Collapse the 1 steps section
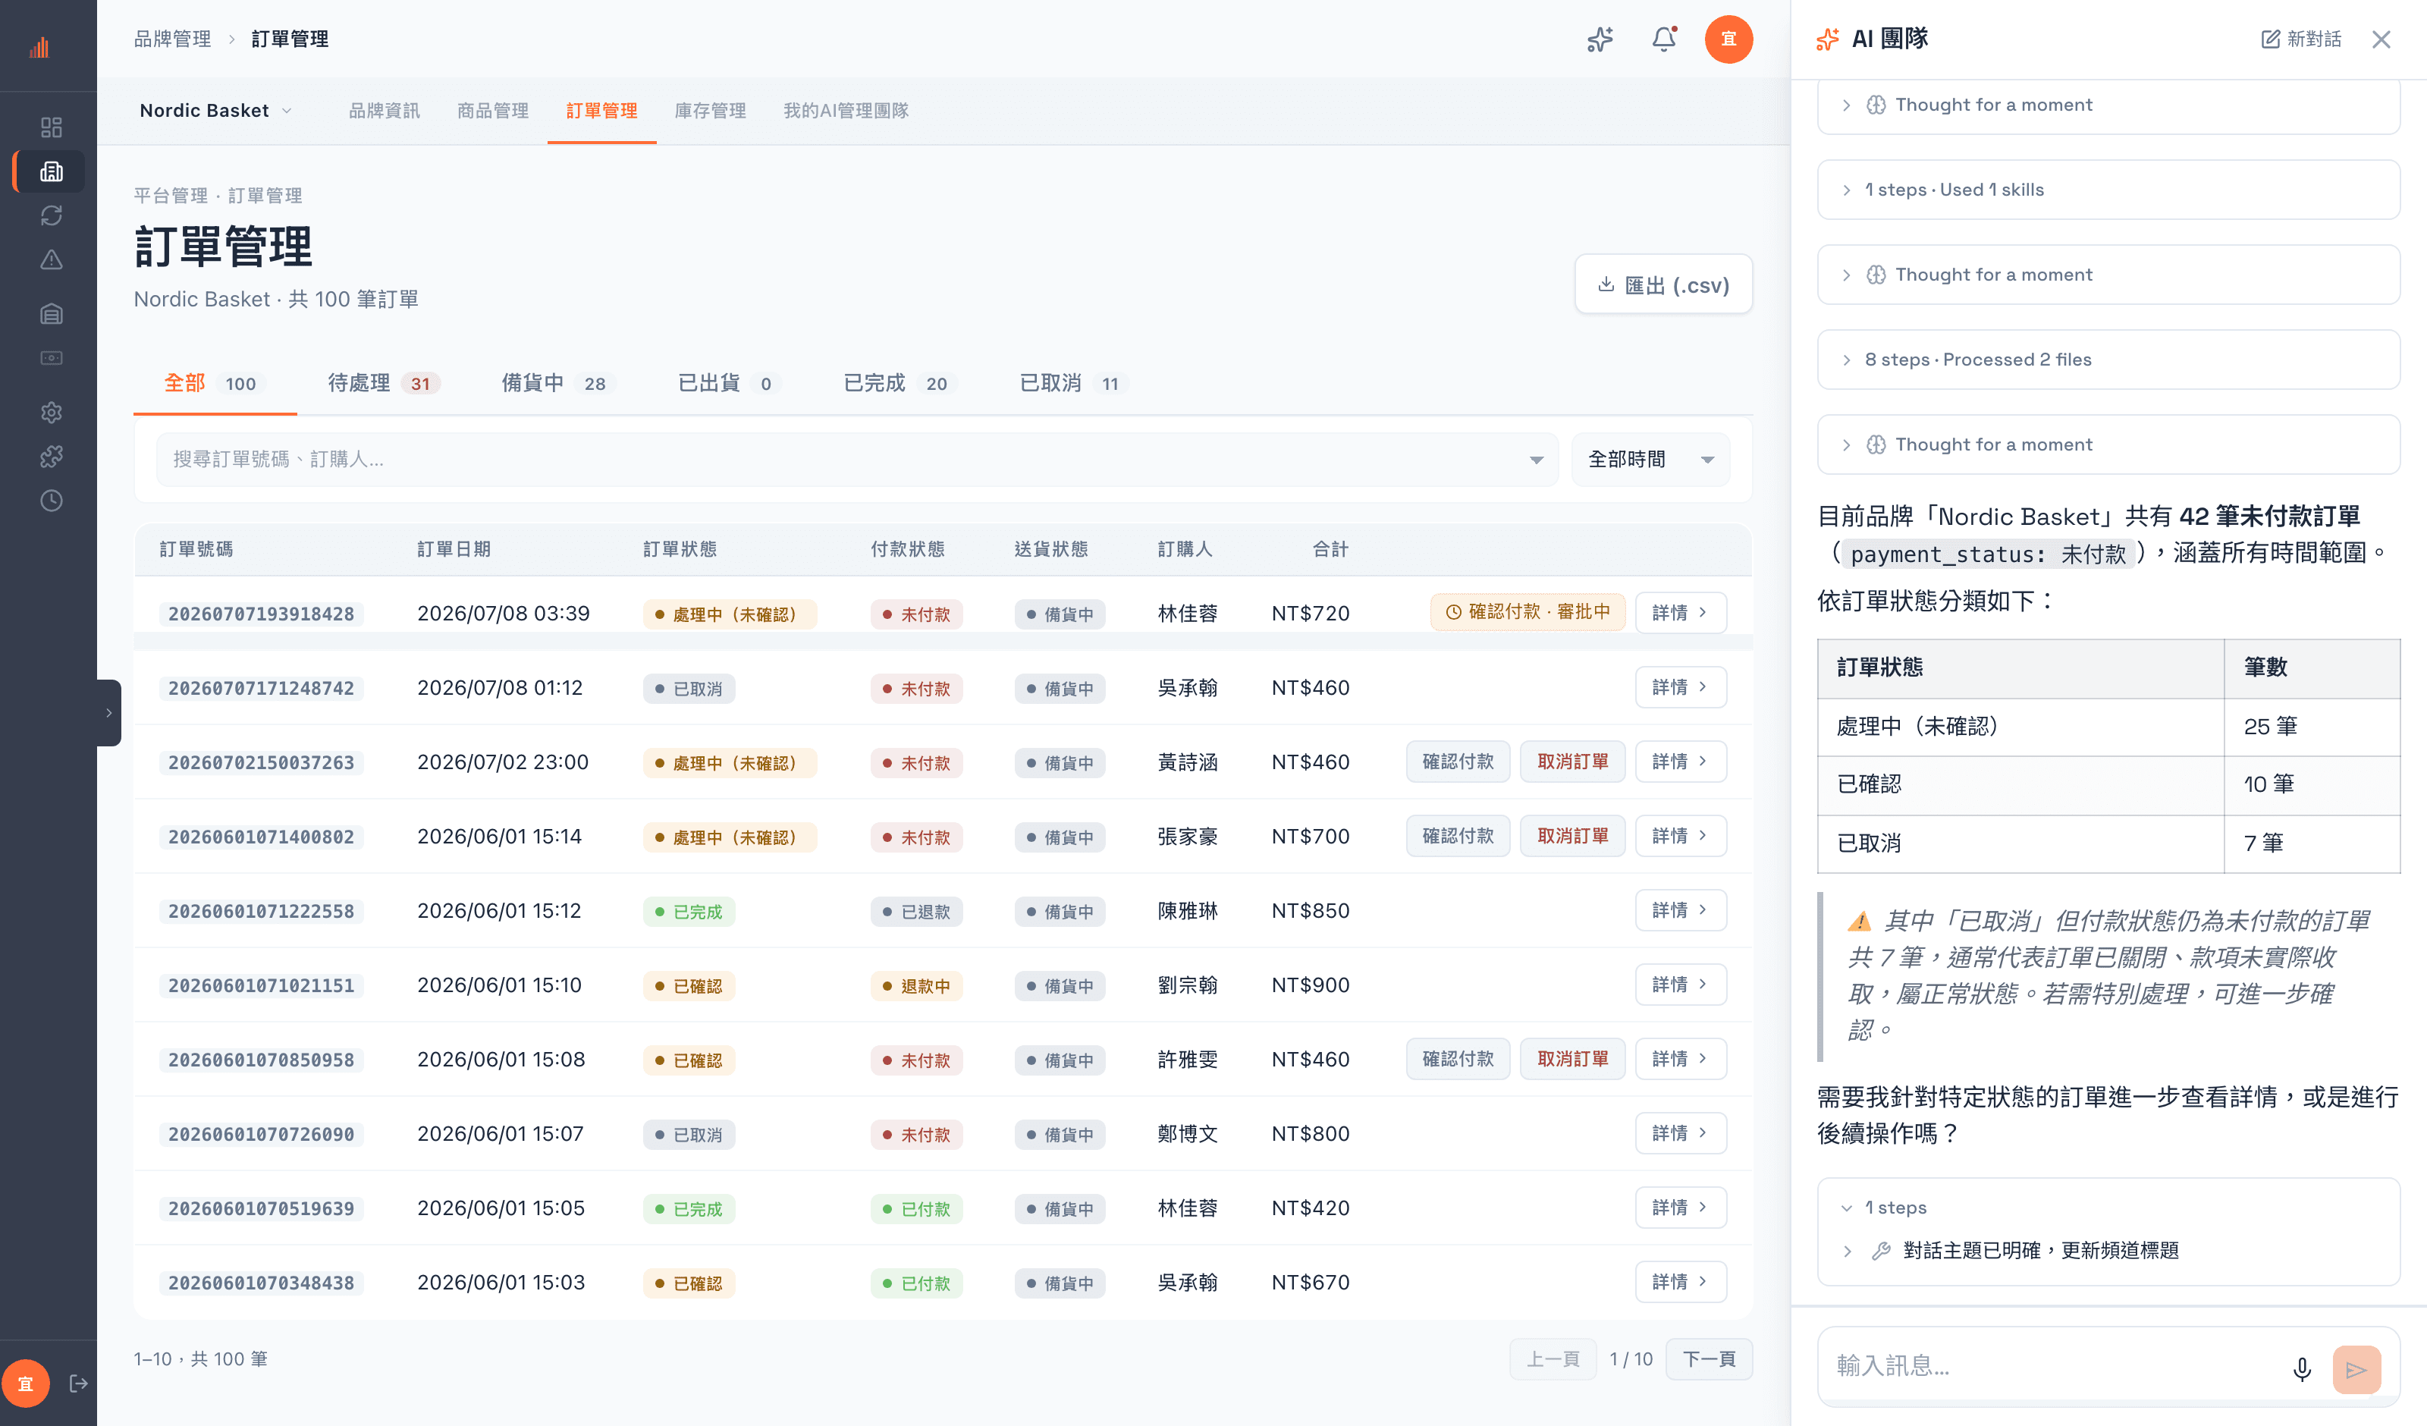Image resolution: width=2427 pixels, height=1426 pixels. 1883,1208
